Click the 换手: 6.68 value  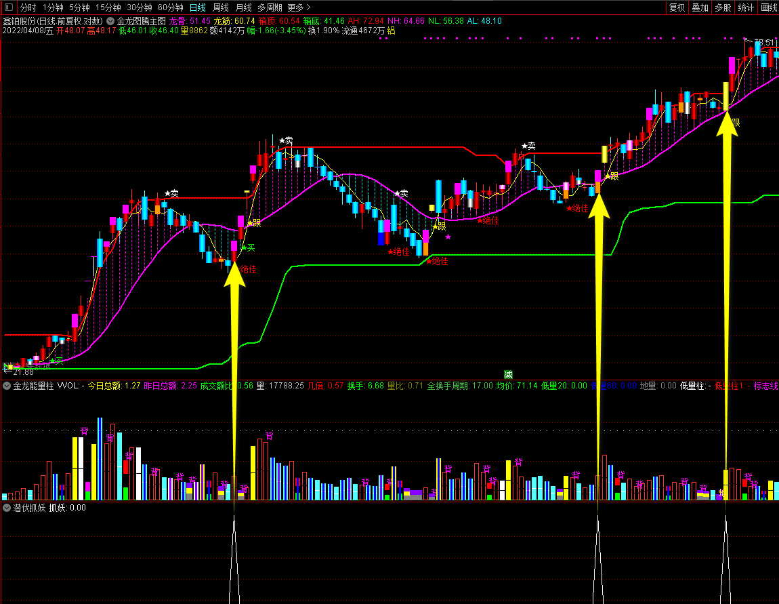pyautogui.click(x=366, y=385)
